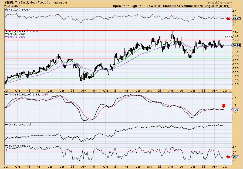Click the Open 37.07 value
Viewport: 243px width, 169px height.
click(120, 6)
